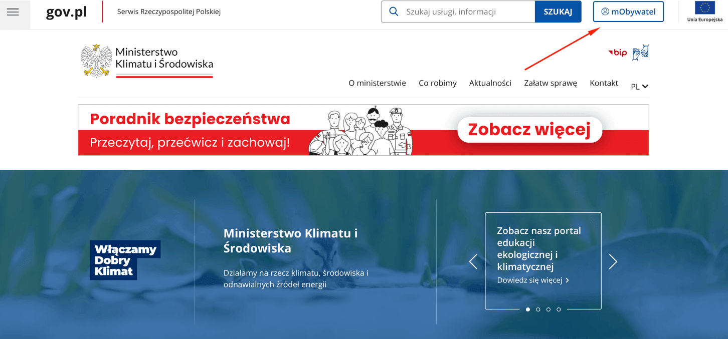The image size is (728, 339).
Task: Open the mObywatel login button
Action: pyautogui.click(x=628, y=12)
